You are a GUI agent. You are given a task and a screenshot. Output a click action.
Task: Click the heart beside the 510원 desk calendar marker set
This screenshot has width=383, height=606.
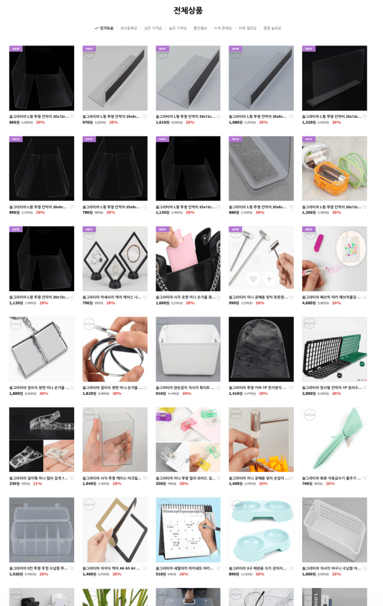(x=218, y=568)
